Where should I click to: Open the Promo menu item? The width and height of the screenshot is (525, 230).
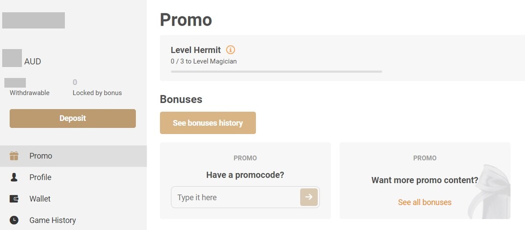pyautogui.click(x=41, y=156)
